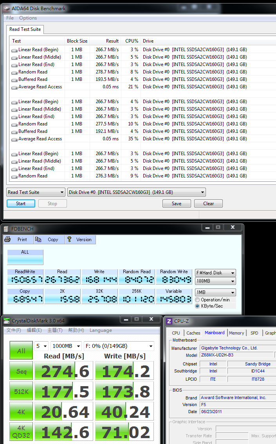
Task: Open the 100MB size dropdown in FDBENCH
Action: pos(215,281)
